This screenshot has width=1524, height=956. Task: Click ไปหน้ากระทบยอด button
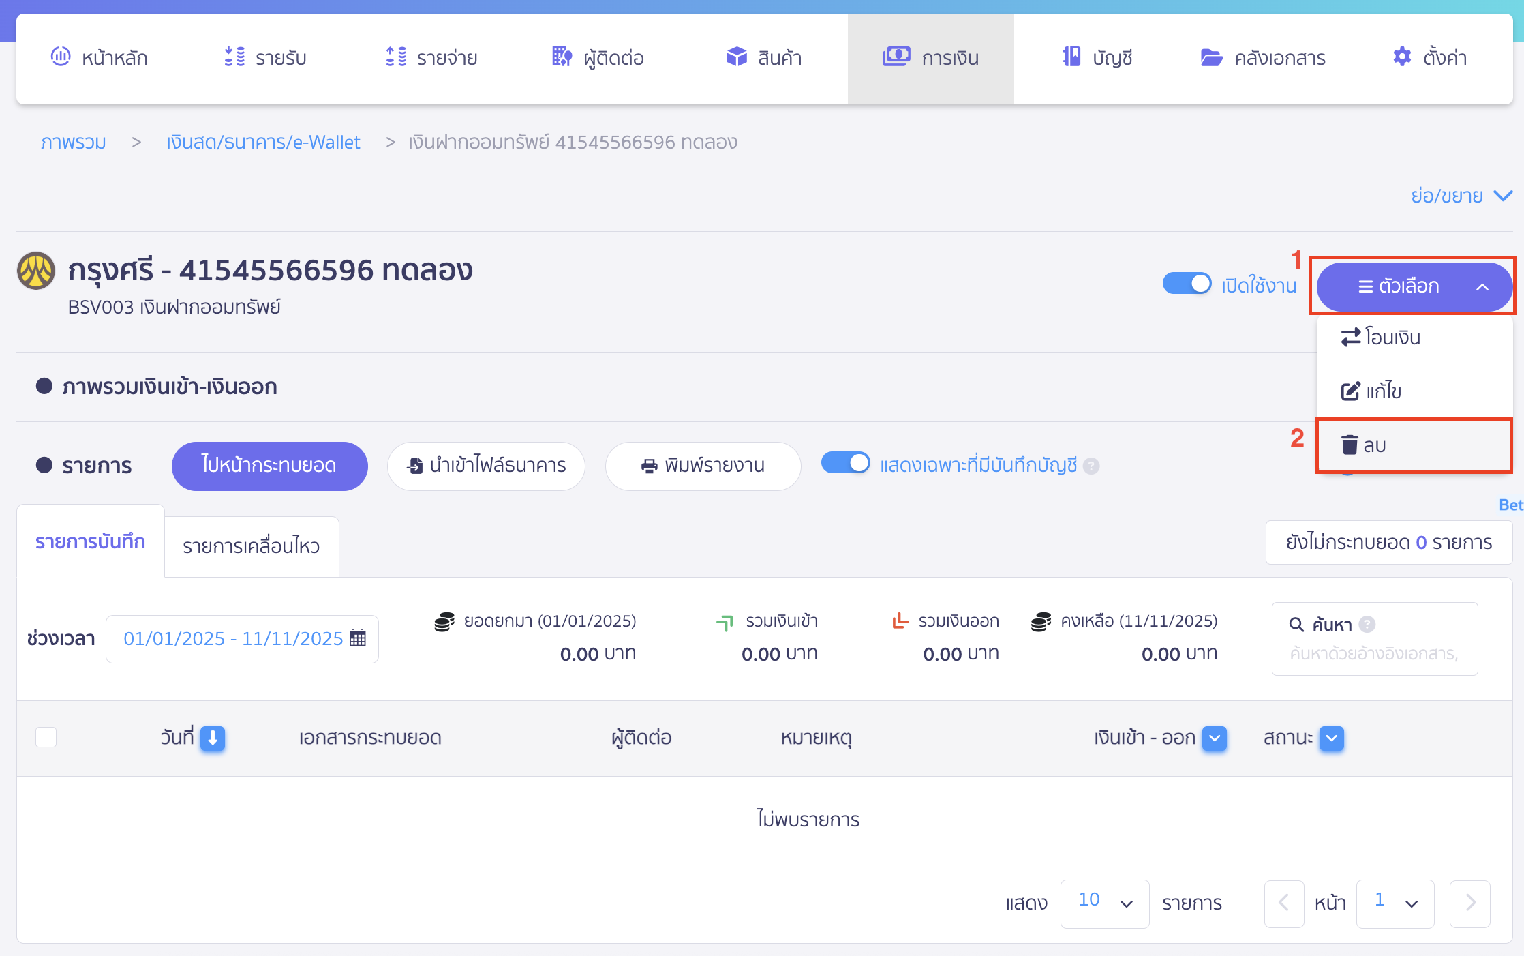pyautogui.click(x=269, y=466)
